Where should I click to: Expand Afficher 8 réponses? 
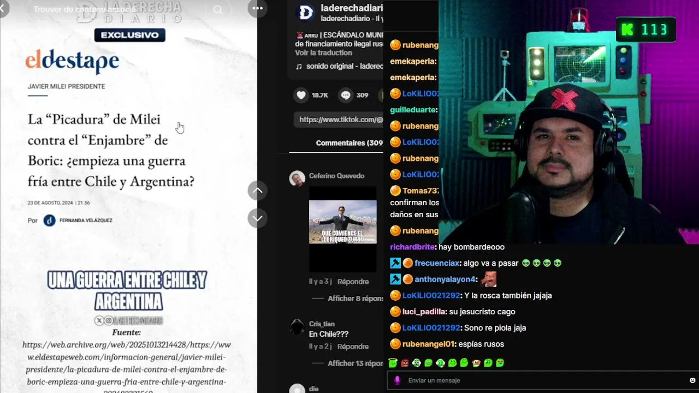point(355,299)
